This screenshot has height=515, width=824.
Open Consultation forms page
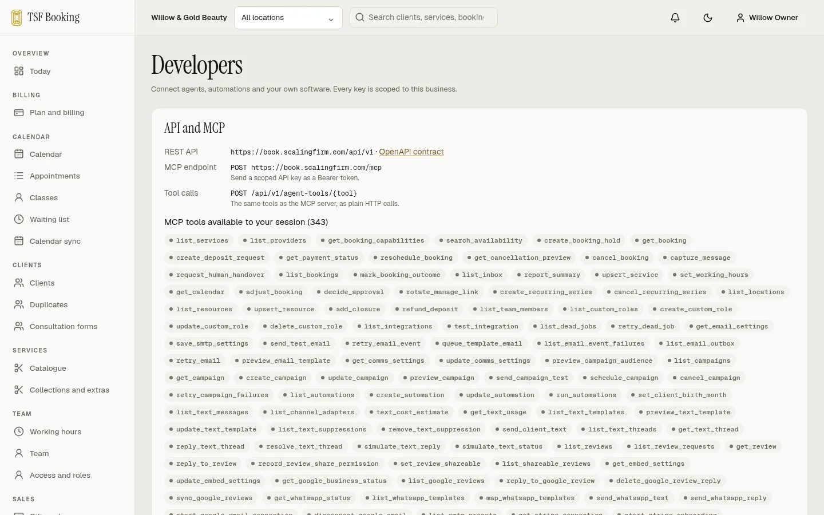coord(68,327)
